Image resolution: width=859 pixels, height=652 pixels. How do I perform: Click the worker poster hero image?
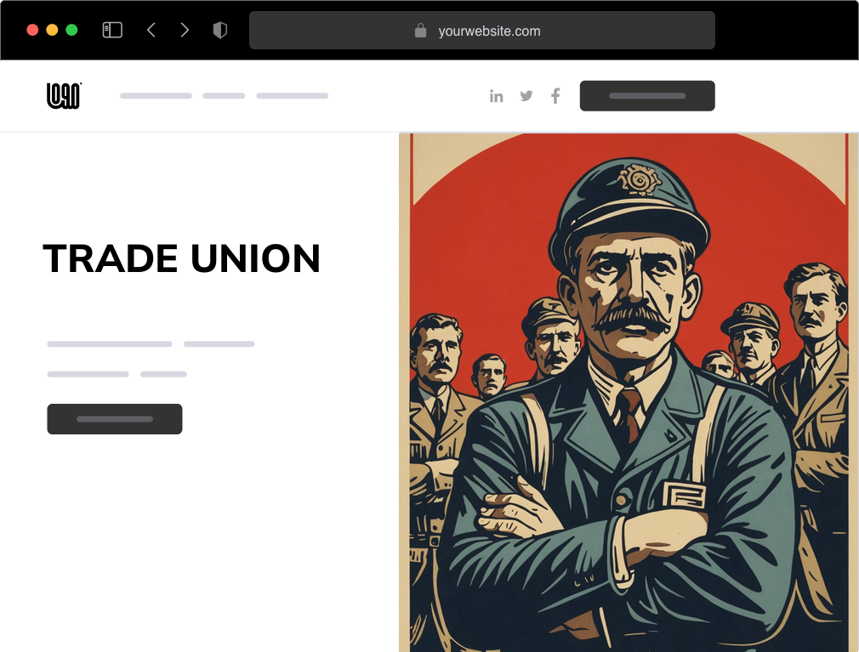(x=629, y=392)
